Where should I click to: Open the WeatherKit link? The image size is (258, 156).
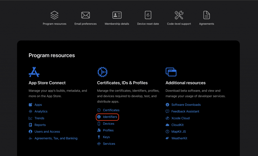click(x=179, y=138)
